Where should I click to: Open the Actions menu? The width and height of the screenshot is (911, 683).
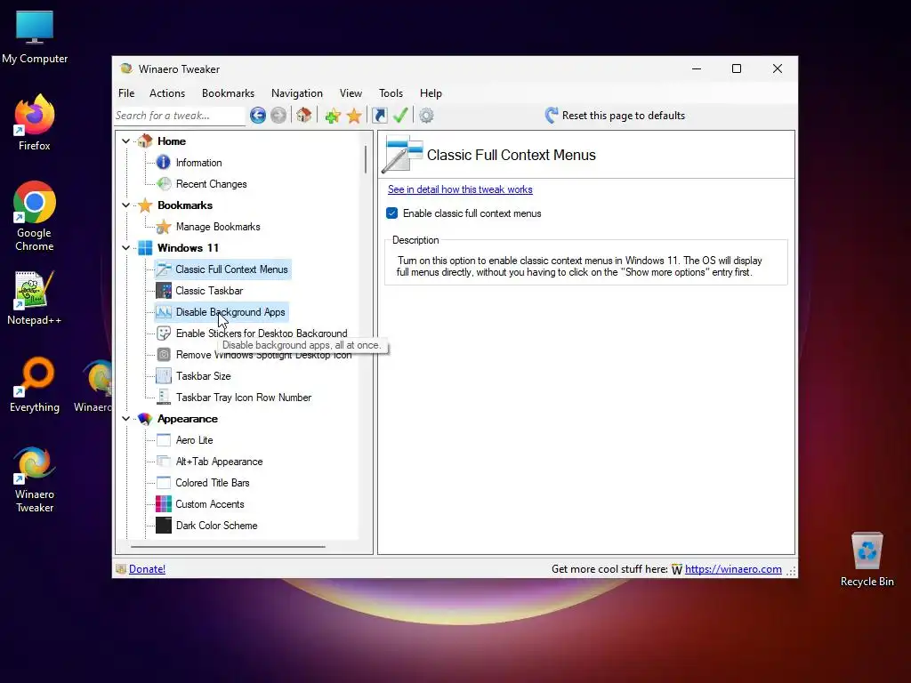(166, 92)
